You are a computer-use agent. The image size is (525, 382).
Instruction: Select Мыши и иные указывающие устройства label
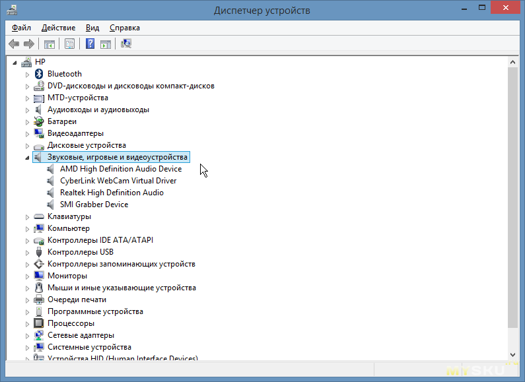122,288
